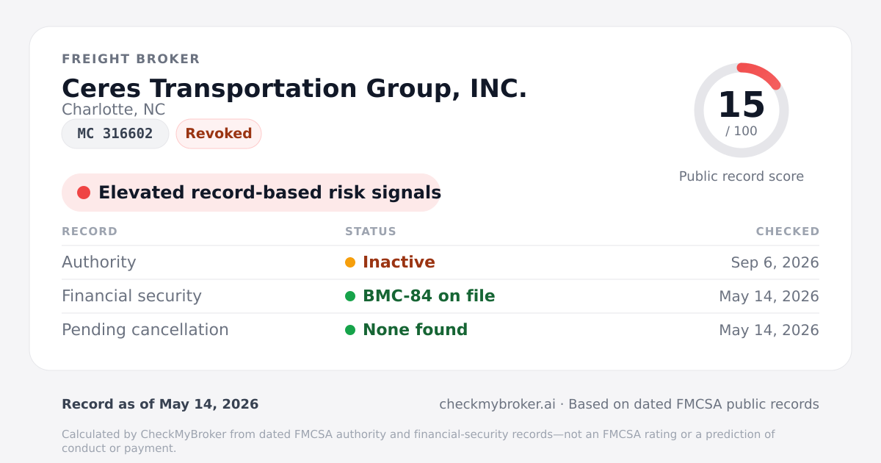The height and width of the screenshot is (463, 881).
Task: Open the checkmybroker.ai link in footer
Action: pyautogui.click(x=497, y=404)
